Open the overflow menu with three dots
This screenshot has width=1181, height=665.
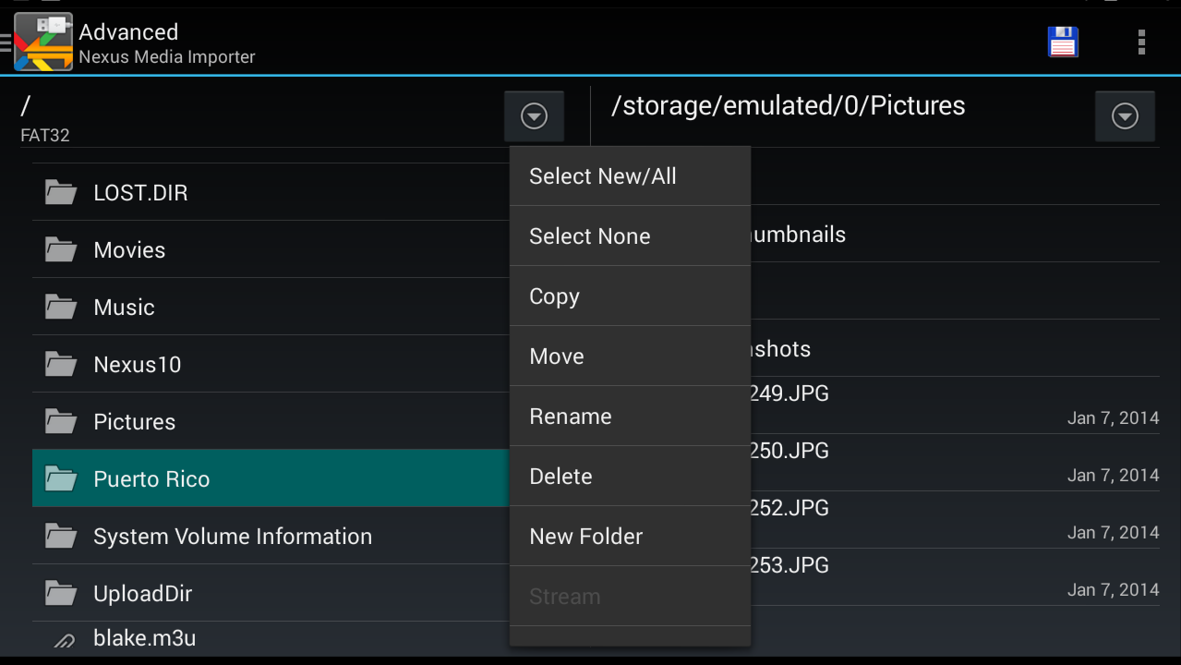[1141, 42]
